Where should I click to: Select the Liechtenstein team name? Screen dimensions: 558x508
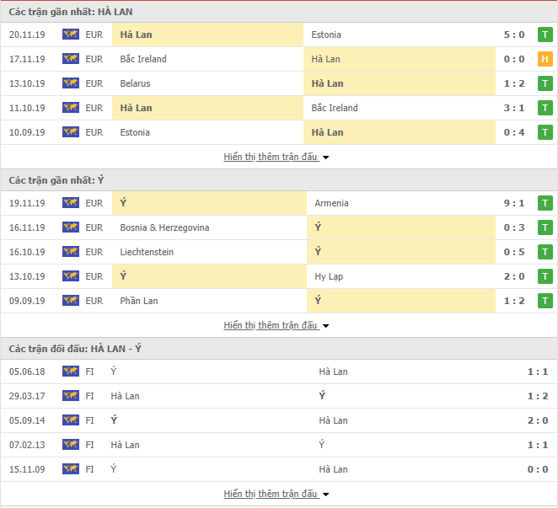coord(147,252)
